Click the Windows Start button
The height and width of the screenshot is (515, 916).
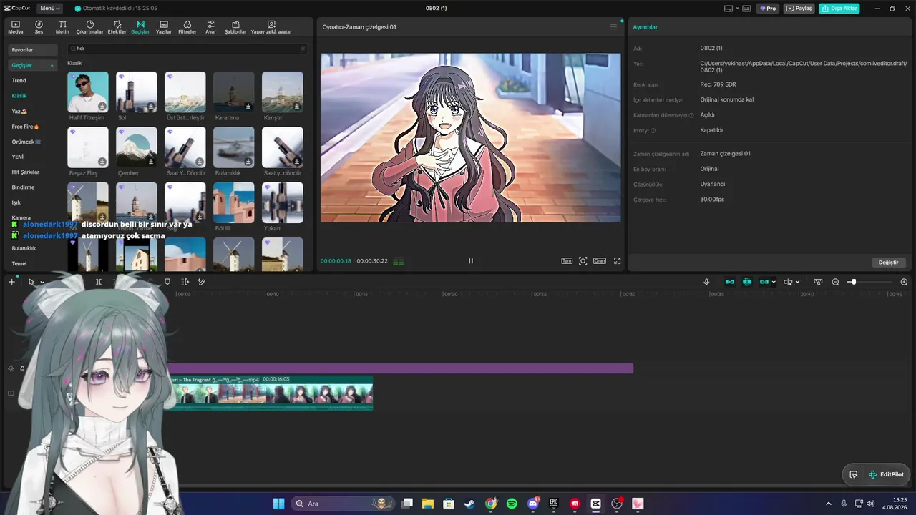(278, 504)
